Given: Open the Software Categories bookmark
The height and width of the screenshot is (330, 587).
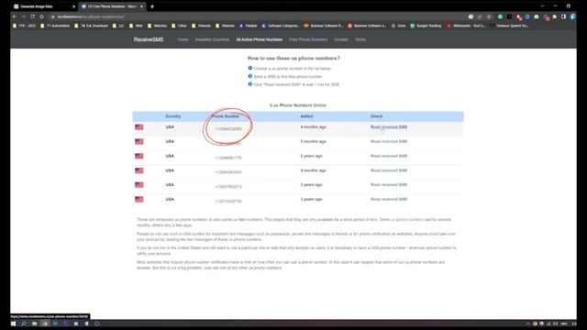Looking at the screenshot, I should (x=281, y=26).
